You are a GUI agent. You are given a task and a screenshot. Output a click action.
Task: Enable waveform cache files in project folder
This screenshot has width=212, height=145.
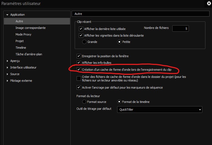(x=79, y=79)
